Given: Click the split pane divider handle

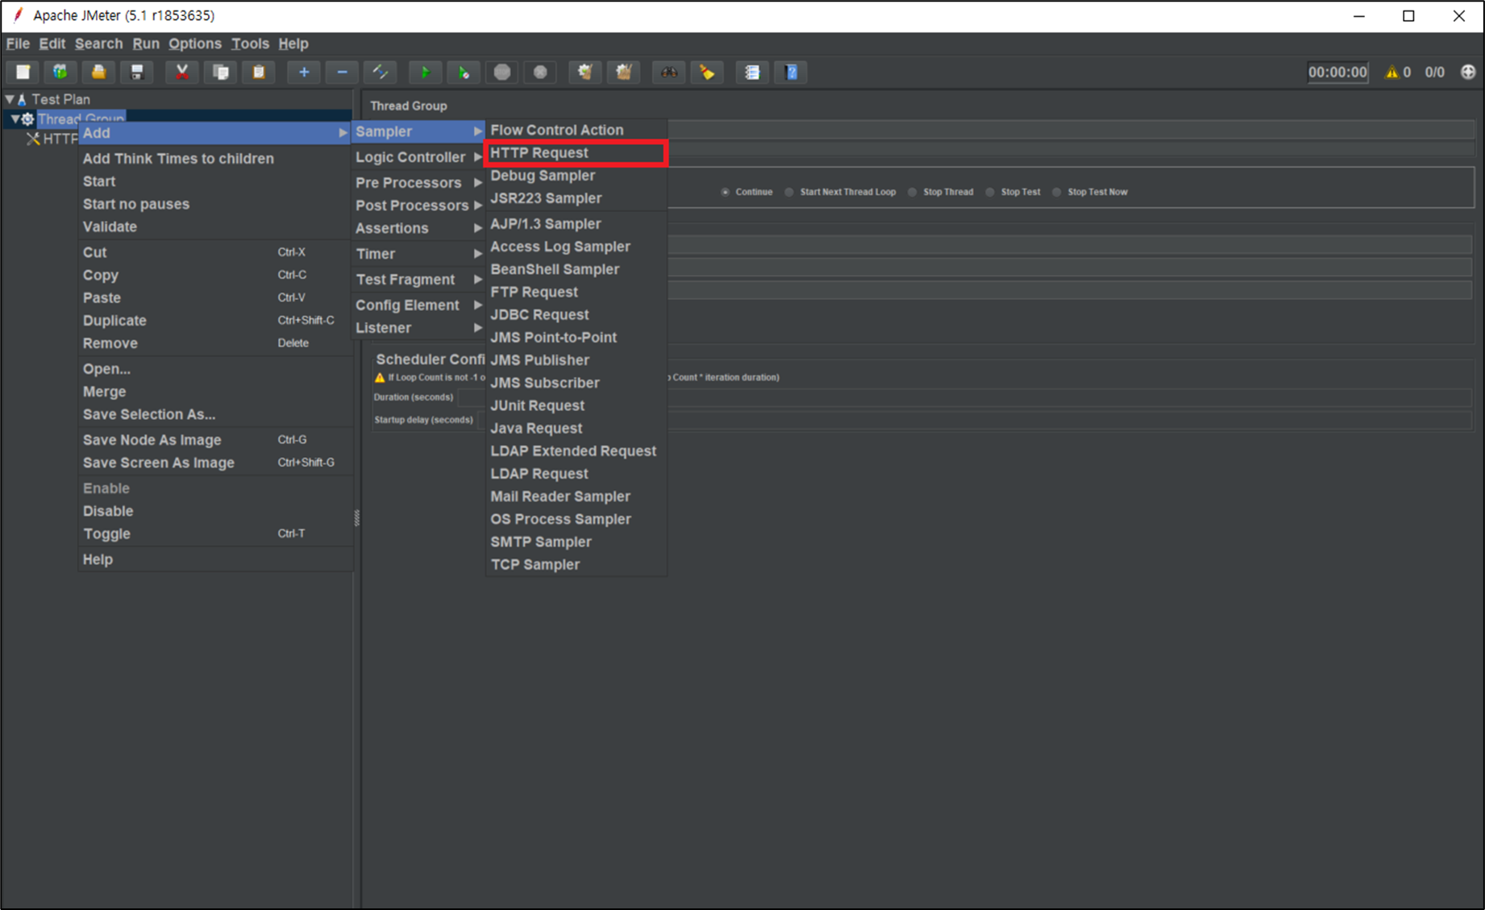Looking at the screenshot, I should point(357,518).
